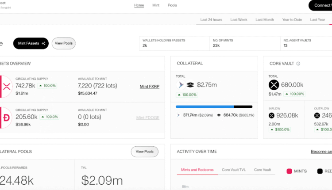Click the XRP icon in Core Vault total
Image resolution: width=332 pixels, height=190 pixels.
[x=274, y=84]
